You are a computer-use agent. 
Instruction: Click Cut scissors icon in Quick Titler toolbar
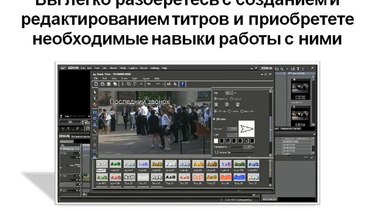click(x=122, y=84)
